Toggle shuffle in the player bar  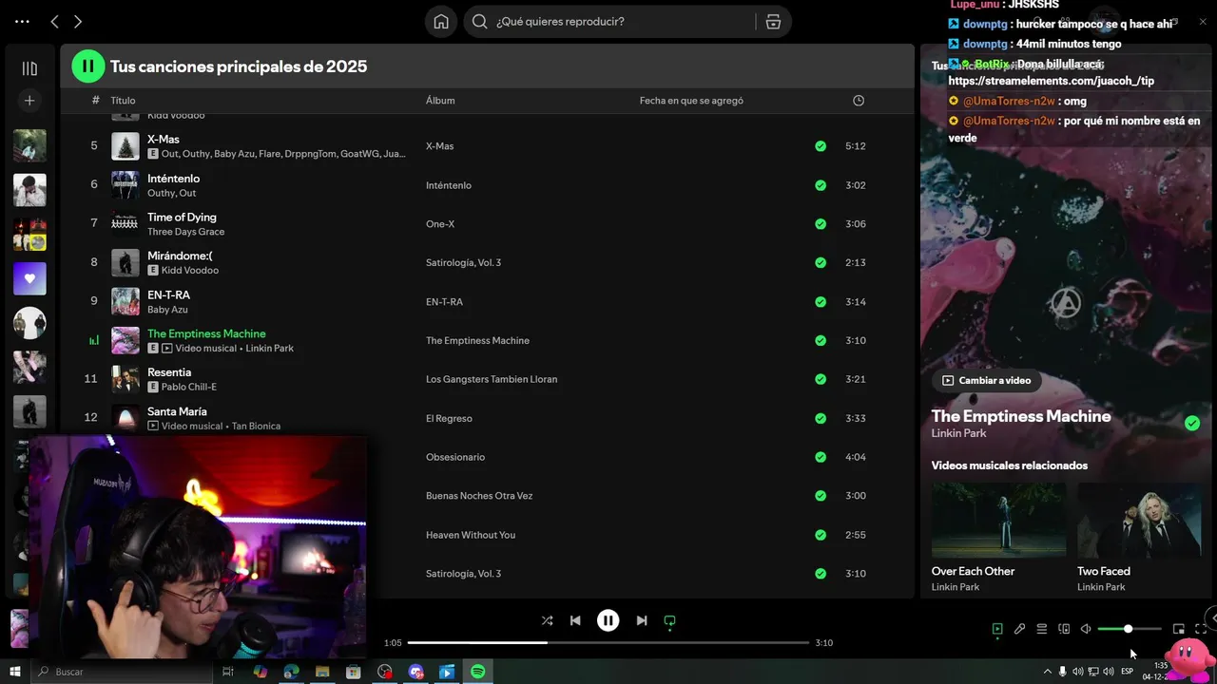click(x=547, y=620)
